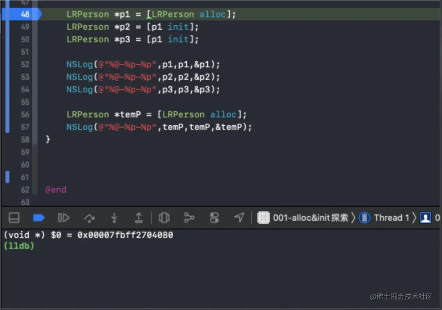Click the closing brace on line 58
442x310 pixels.
(48, 139)
